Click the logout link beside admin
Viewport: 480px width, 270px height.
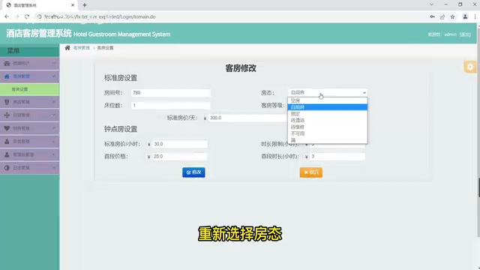pos(465,34)
